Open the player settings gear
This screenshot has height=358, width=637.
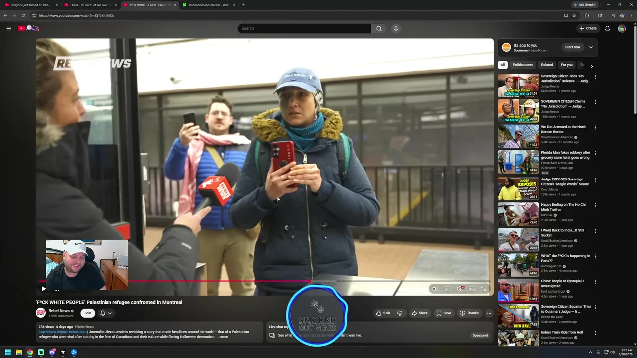[460, 289]
